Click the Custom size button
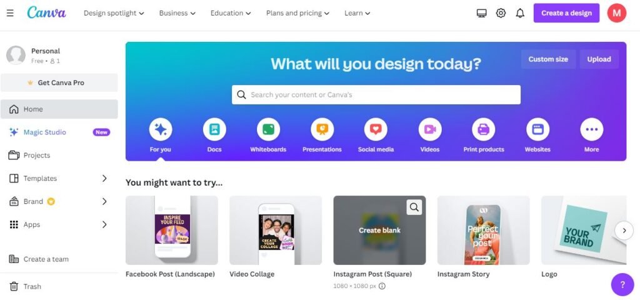640x300 pixels. coord(548,59)
